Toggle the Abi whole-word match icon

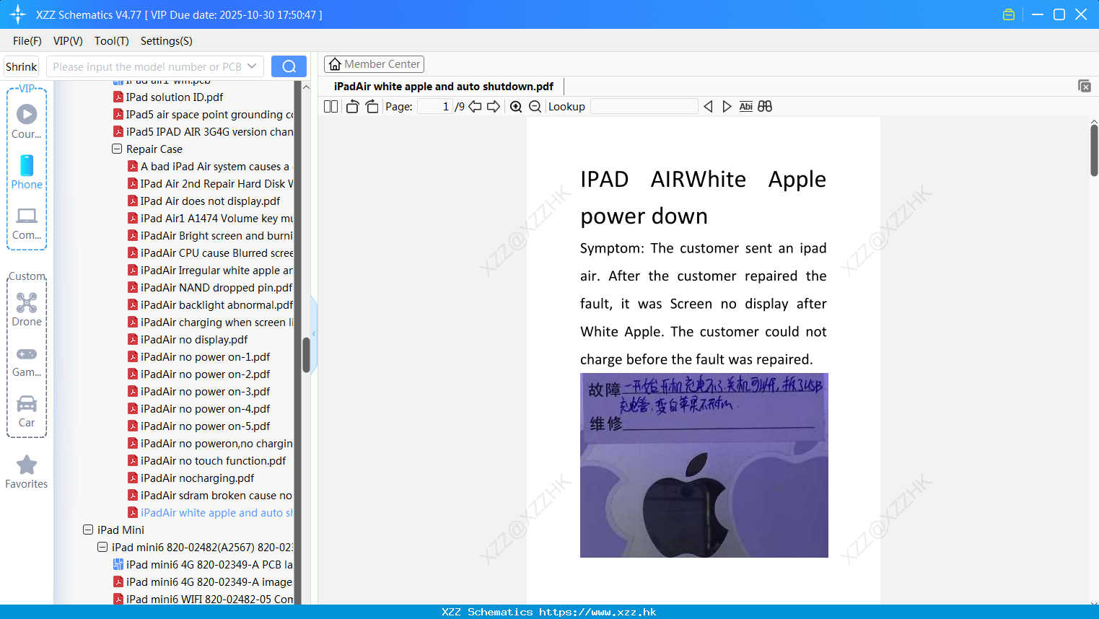pyautogui.click(x=746, y=107)
